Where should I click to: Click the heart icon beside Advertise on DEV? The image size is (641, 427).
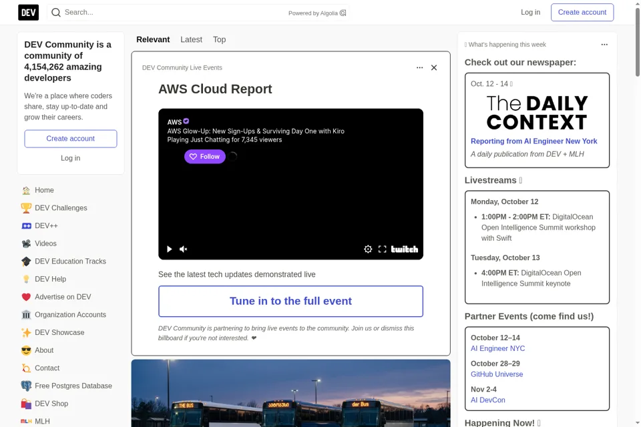pos(26,297)
